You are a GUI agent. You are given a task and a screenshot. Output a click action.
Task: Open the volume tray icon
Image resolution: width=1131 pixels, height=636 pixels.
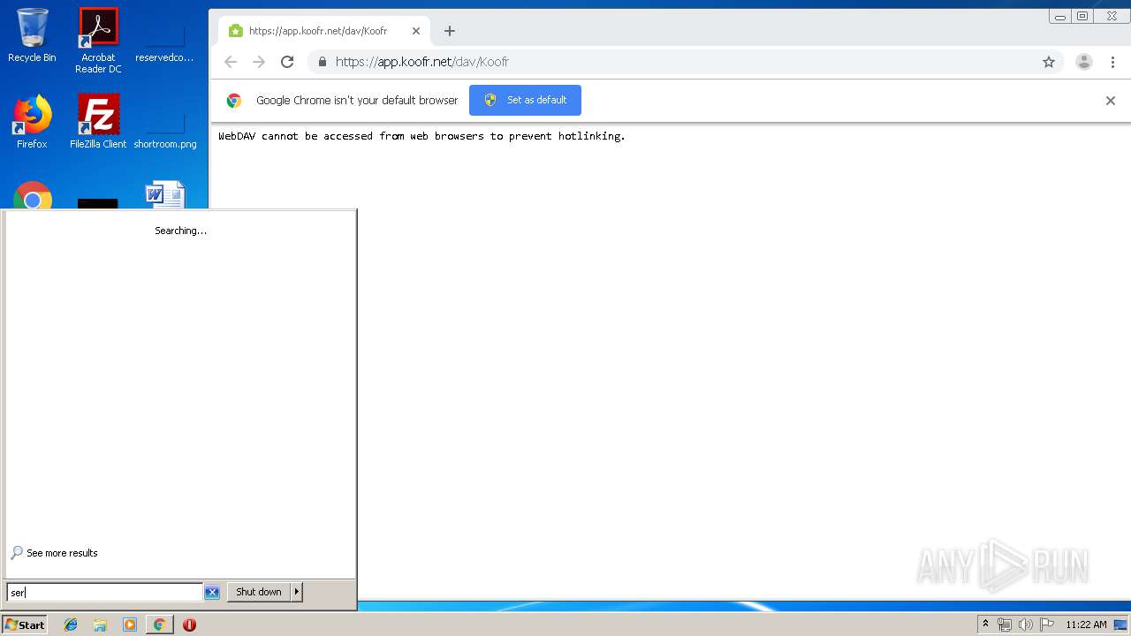click(x=1026, y=625)
